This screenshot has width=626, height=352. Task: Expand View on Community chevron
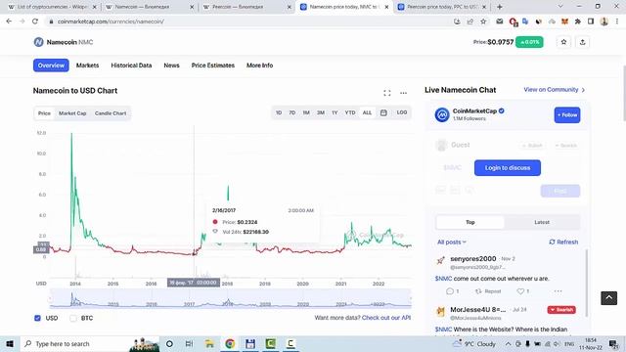point(583,90)
